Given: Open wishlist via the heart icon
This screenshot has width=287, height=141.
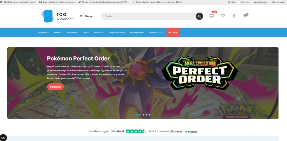Looking at the screenshot, I should (223, 16).
